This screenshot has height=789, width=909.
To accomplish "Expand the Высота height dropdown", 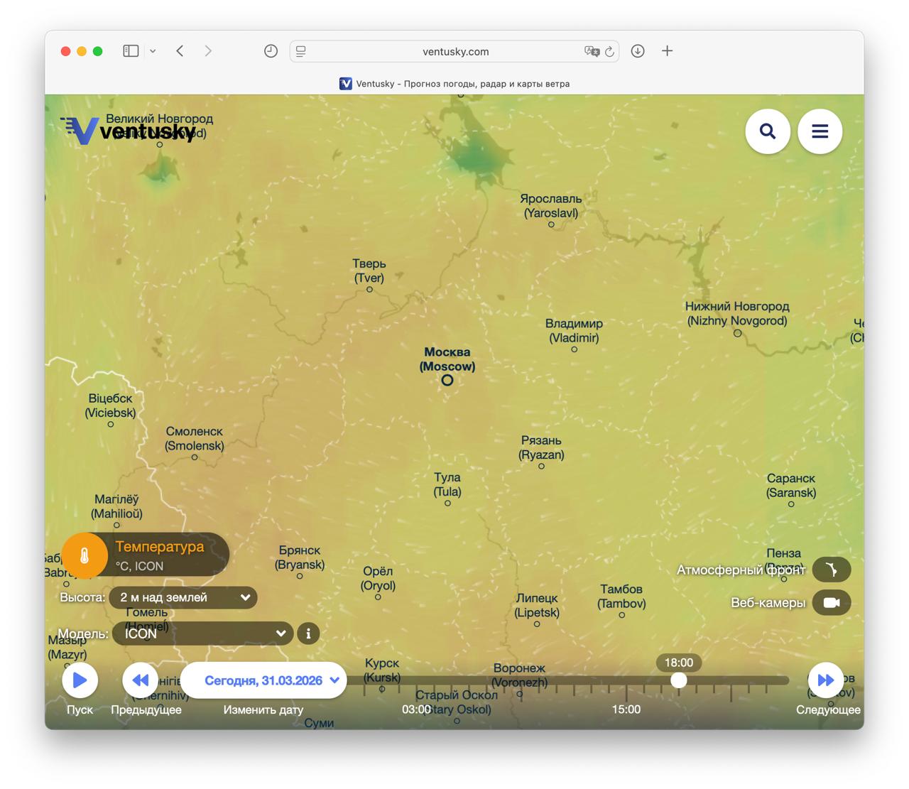I will pyautogui.click(x=183, y=597).
